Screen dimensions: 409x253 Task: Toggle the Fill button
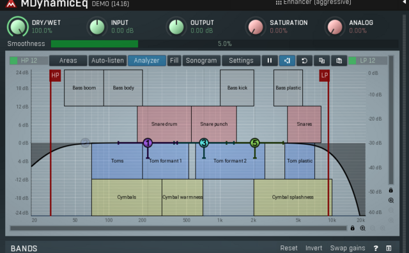[174, 61]
